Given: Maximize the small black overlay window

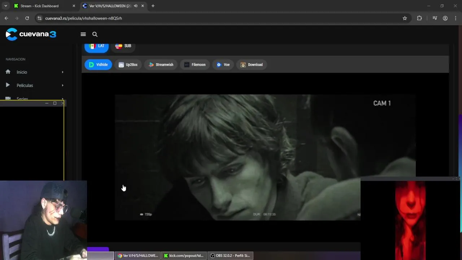Looking at the screenshot, I should [55, 103].
